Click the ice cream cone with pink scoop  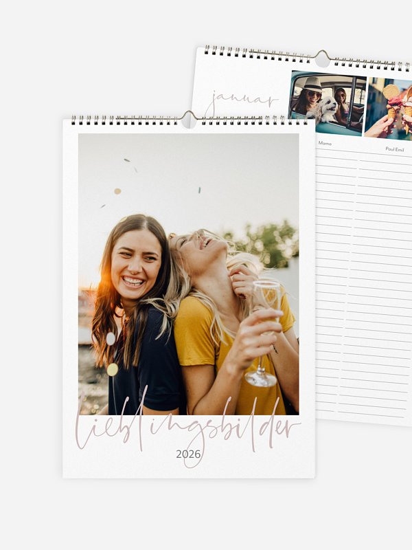click(391, 101)
